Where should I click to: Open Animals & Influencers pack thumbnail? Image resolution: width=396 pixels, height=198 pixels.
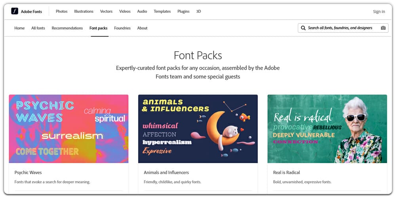[x=198, y=129]
